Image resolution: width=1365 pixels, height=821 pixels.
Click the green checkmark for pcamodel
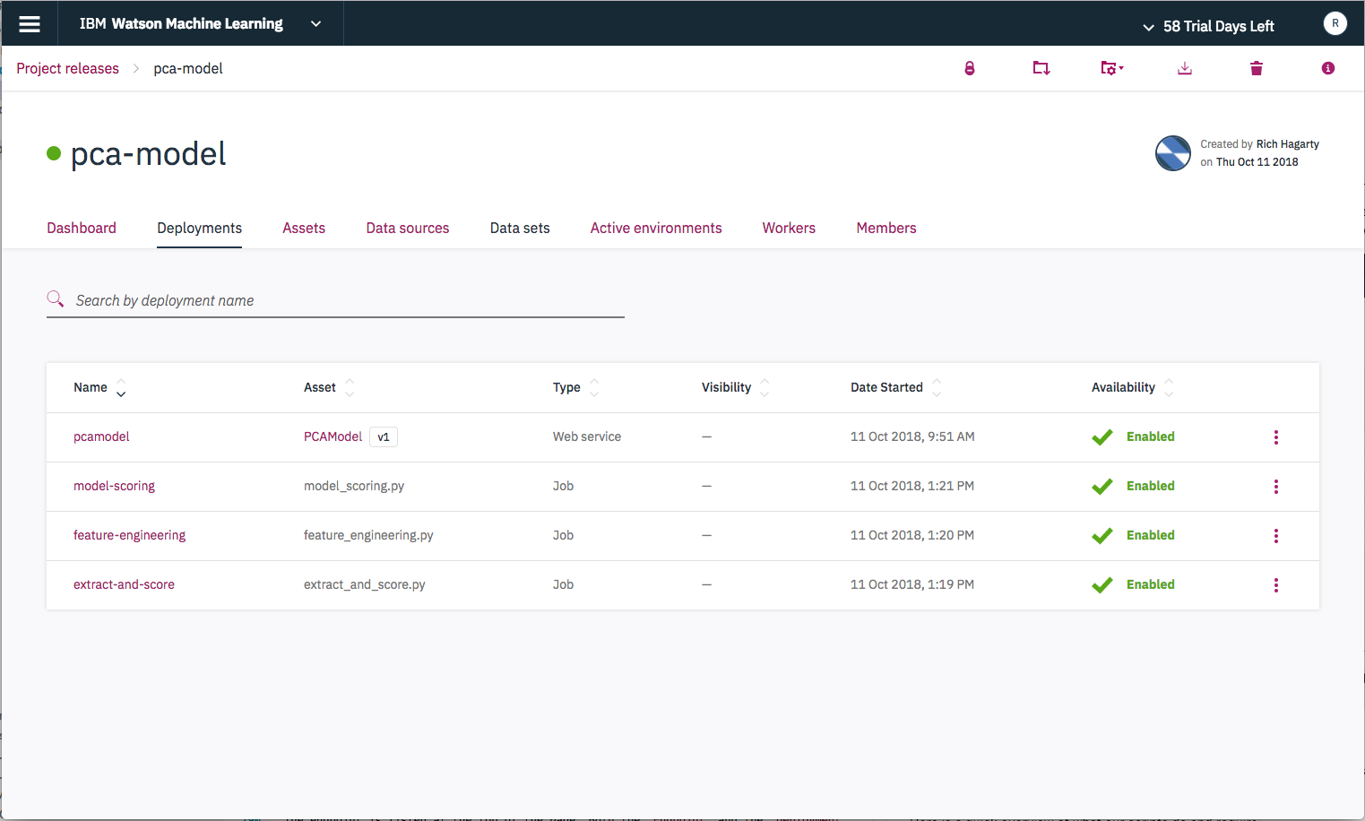tap(1102, 437)
